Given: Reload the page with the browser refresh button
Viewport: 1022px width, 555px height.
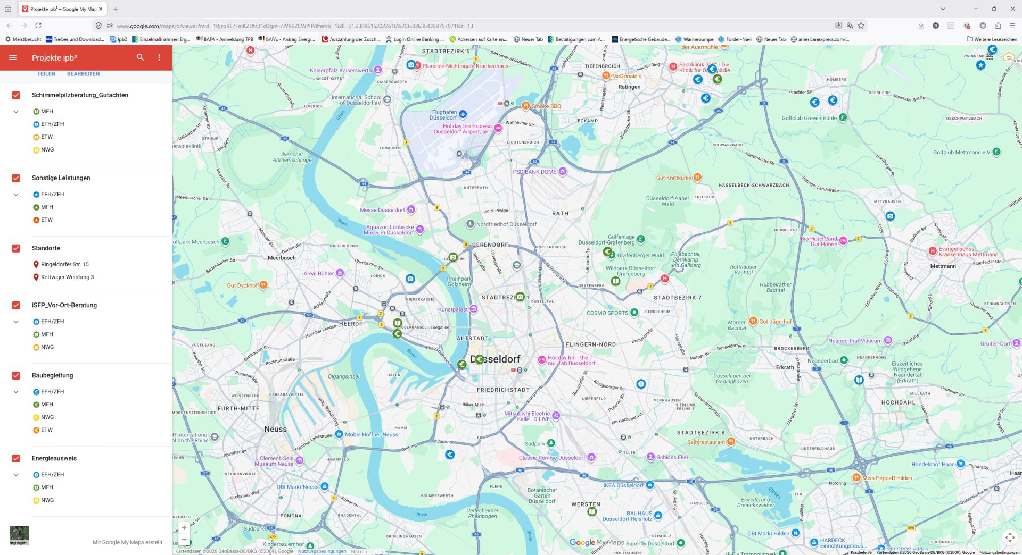Looking at the screenshot, I should (38, 26).
